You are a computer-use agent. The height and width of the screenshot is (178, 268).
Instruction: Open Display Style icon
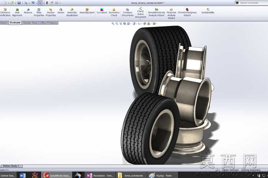pyautogui.click(x=134, y=24)
